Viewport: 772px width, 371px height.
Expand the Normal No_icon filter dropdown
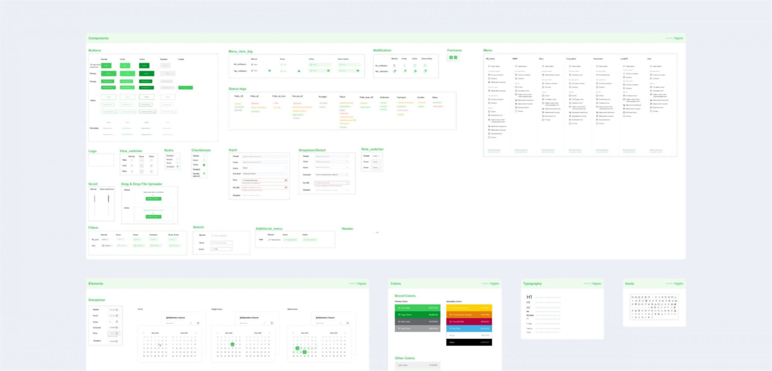pos(105,239)
